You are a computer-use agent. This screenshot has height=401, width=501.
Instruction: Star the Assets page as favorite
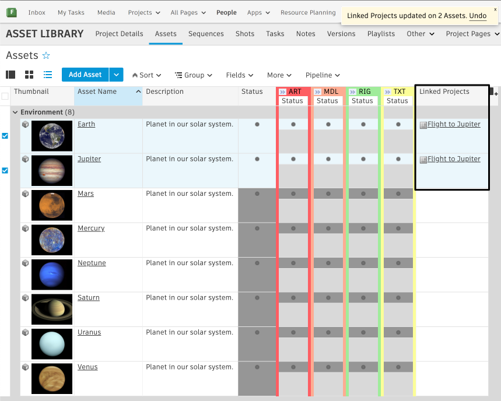46,55
